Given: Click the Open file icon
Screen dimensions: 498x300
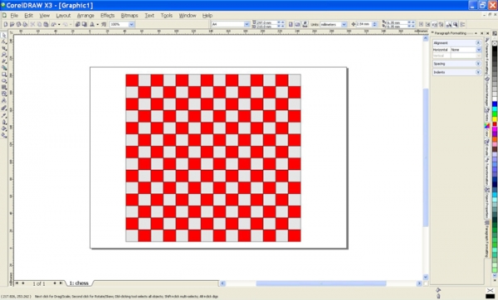Looking at the screenshot, I should [x=12, y=24].
